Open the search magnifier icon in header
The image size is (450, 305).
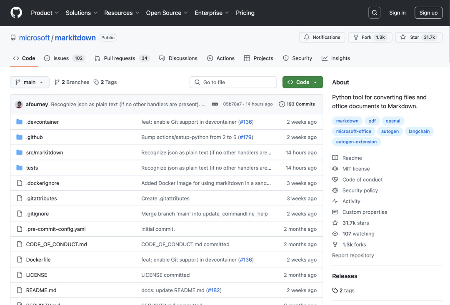[x=374, y=13]
